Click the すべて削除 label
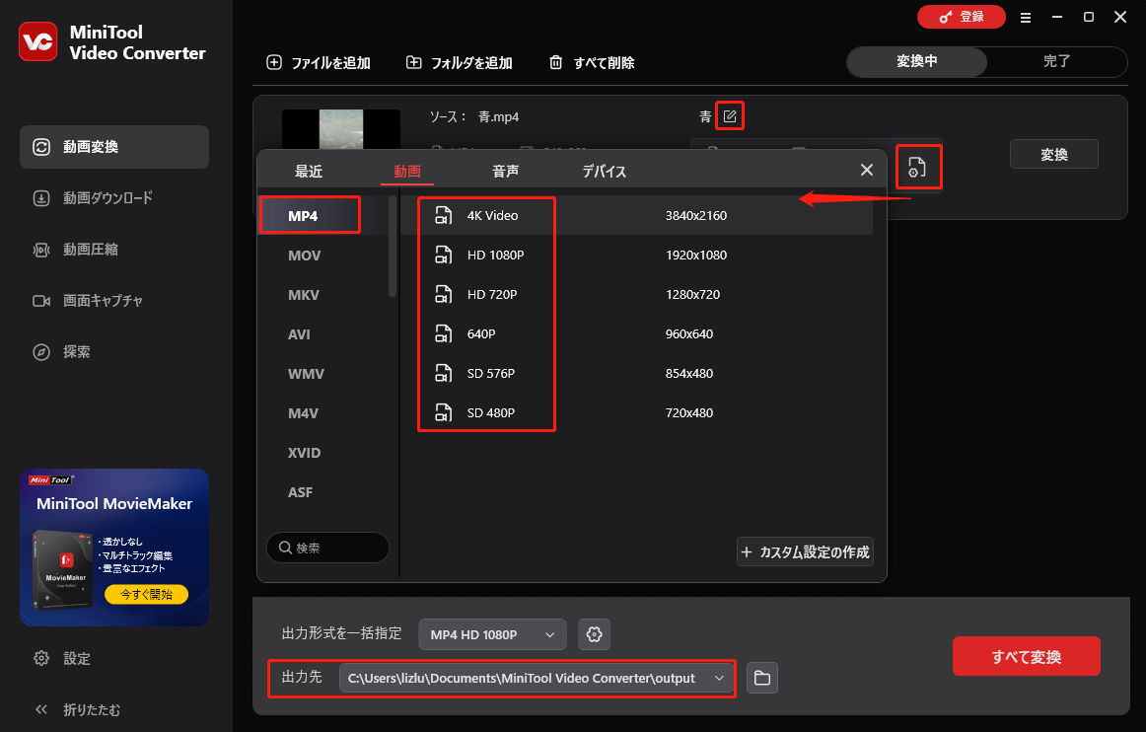The image size is (1146, 732). coord(604,63)
